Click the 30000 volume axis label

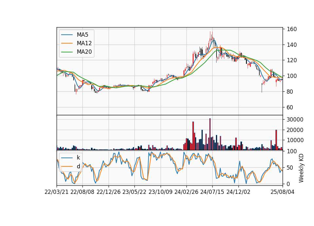tap(295, 120)
